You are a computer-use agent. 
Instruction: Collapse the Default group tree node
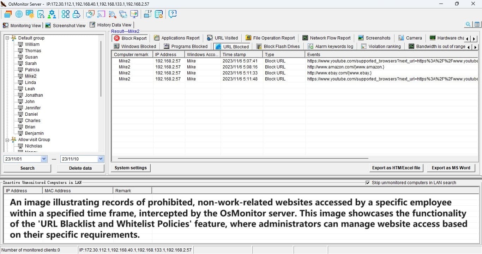(x=7, y=38)
